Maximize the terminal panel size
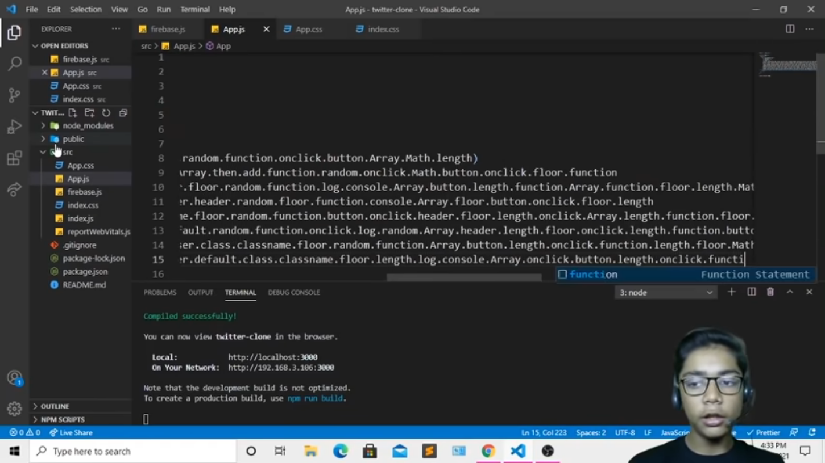Screen dimensions: 825x463 click(790, 292)
